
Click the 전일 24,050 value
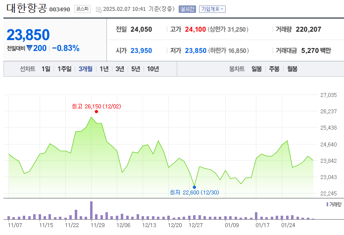pyautogui.click(x=141, y=29)
